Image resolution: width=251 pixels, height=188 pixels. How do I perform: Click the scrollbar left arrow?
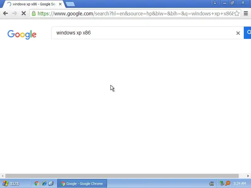[3, 176]
